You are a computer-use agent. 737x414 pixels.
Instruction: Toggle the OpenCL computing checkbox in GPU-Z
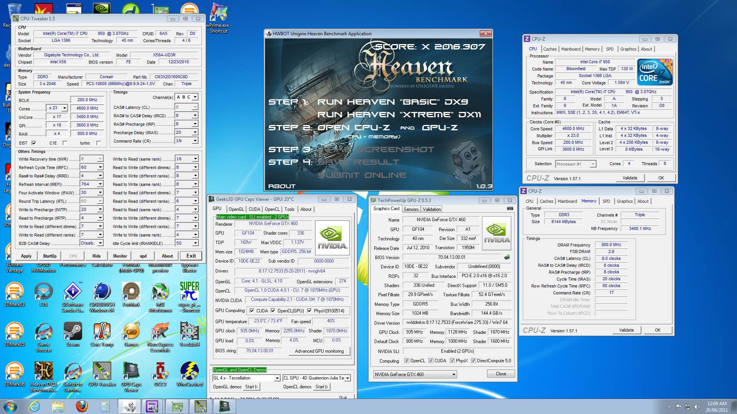tap(407, 361)
